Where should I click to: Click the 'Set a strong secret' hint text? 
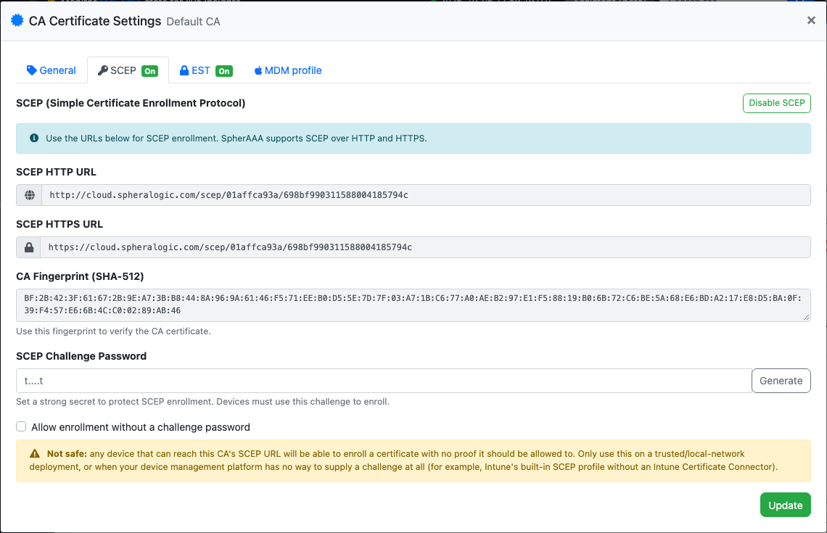202,401
